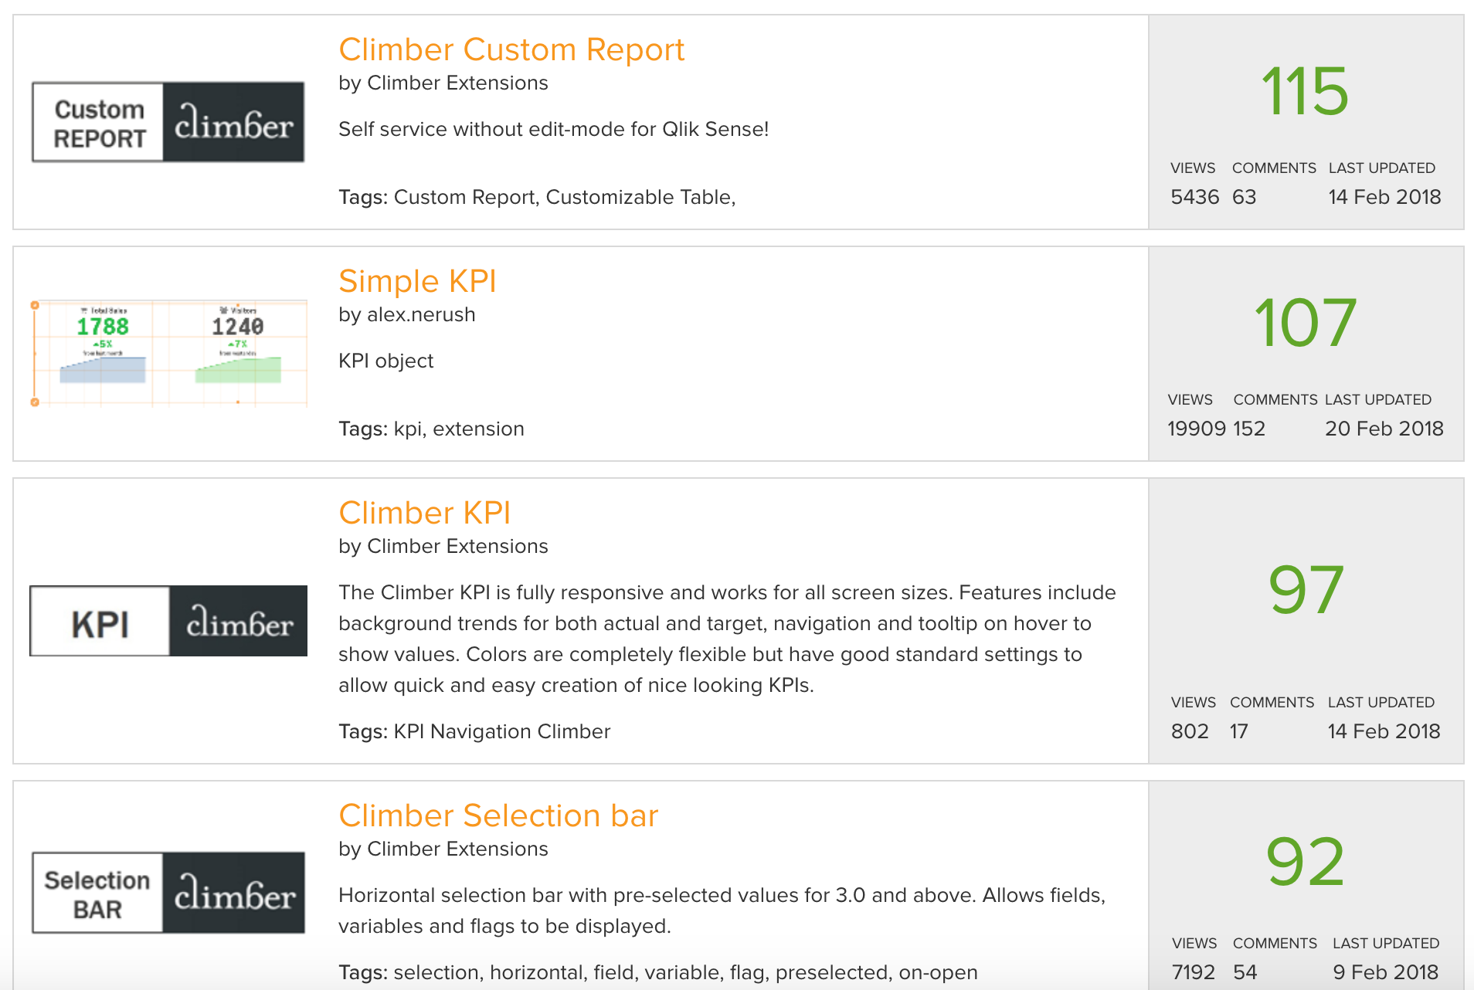Click the Selection BAR climber logo thumbnail

(168, 893)
